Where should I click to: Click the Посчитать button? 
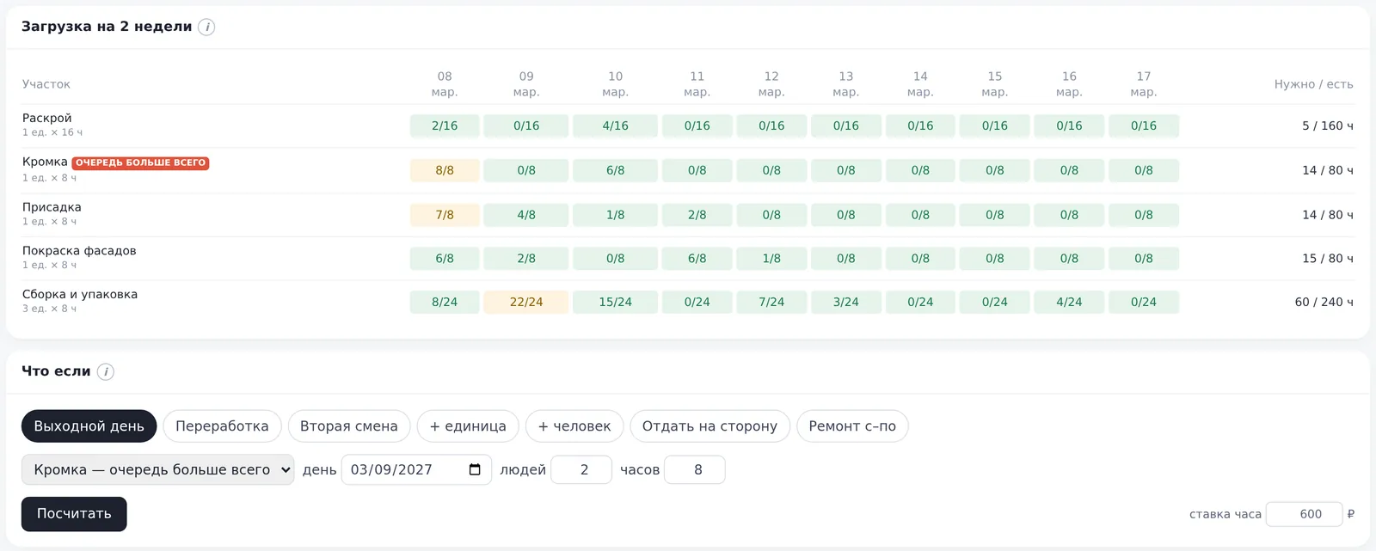click(x=74, y=514)
